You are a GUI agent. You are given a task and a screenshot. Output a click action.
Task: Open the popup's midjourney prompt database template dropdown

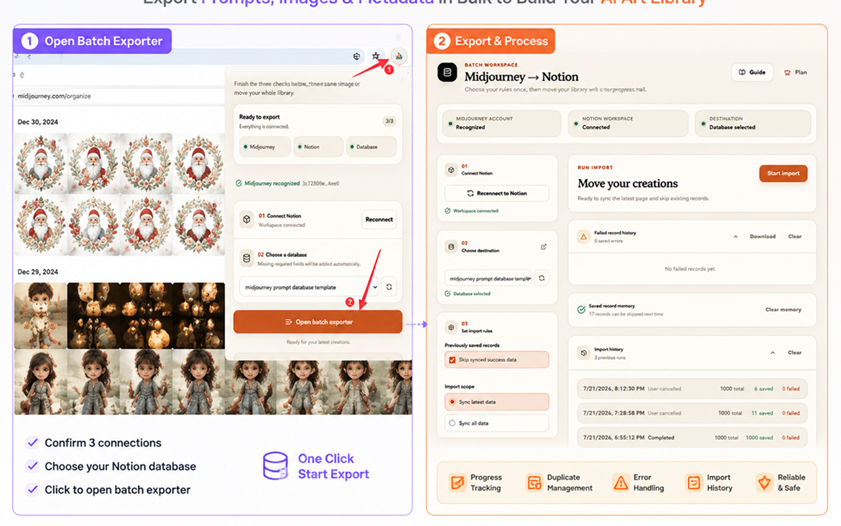click(x=309, y=287)
